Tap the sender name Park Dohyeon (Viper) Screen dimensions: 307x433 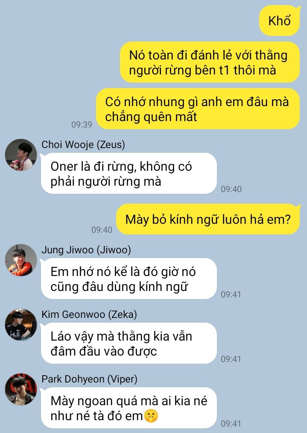pyautogui.click(x=89, y=379)
